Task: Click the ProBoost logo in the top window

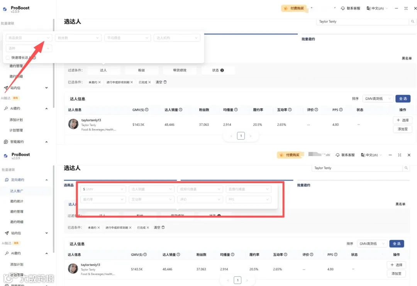Action: coord(5,9)
